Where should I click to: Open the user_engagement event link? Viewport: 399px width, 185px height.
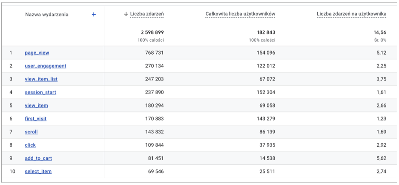[46, 66]
